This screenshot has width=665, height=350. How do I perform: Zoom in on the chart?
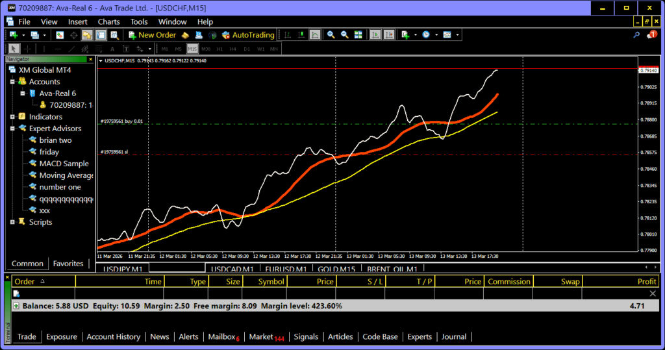click(331, 35)
